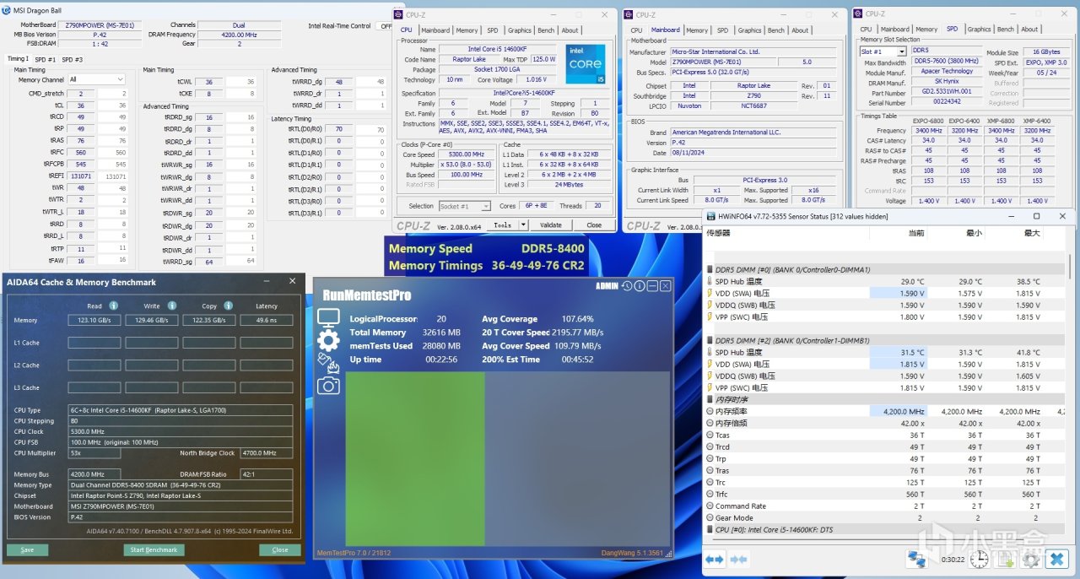Open the Slot #1 memory slot dropdown
Screen dimensions: 1080x579
tap(882, 51)
